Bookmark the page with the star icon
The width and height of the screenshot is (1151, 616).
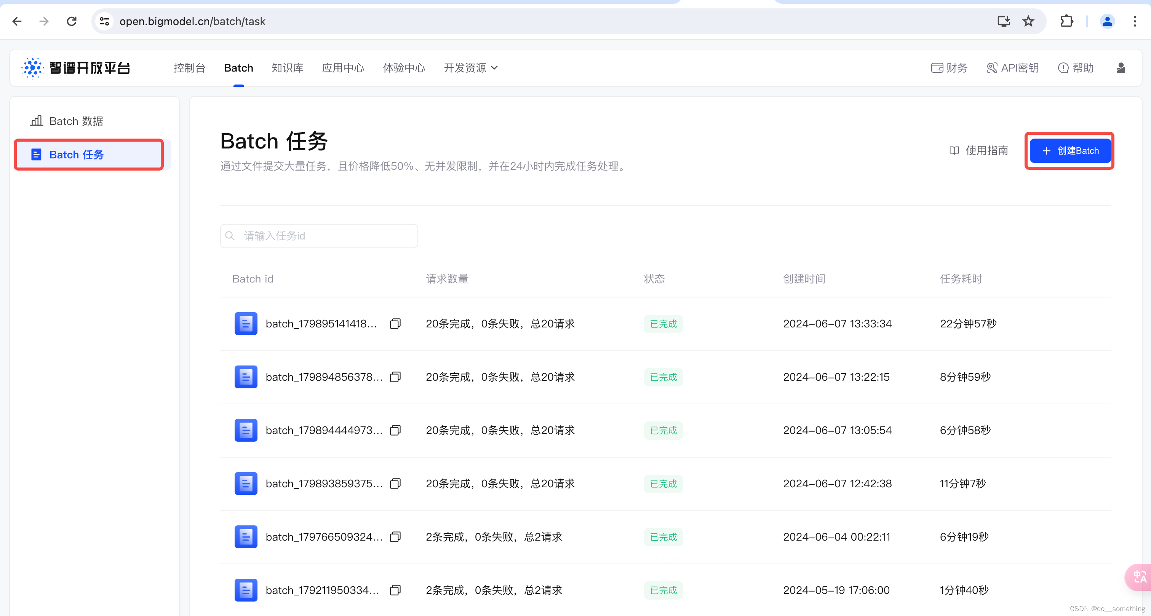coord(1028,21)
